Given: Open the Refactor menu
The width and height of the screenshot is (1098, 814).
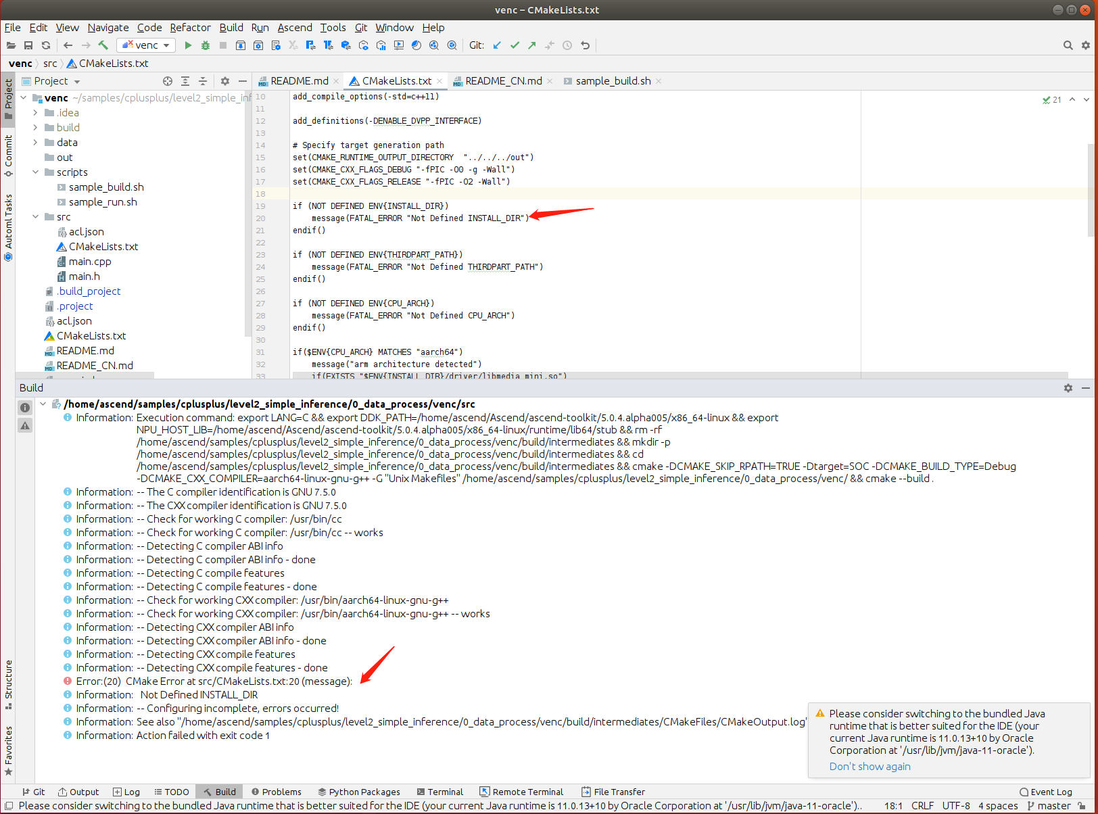Looking at the screenshot, I should click(190, 28).
